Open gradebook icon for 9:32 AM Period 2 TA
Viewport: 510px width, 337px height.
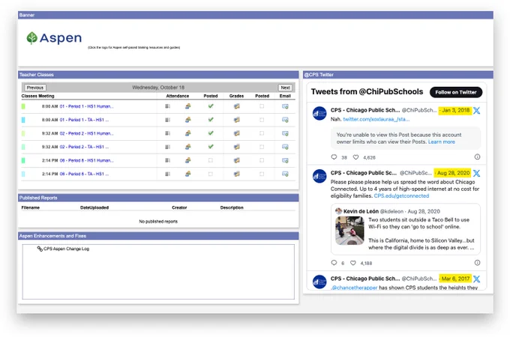237,147
